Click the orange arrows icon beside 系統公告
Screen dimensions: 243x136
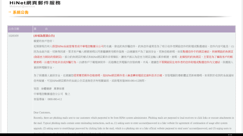click(x=10, y=12)
